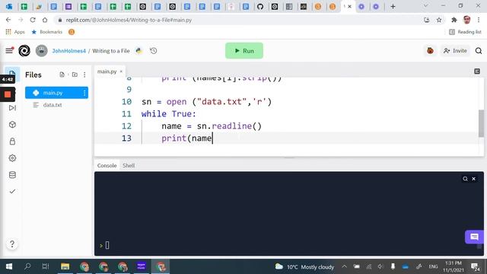Search within the console output

465,179
